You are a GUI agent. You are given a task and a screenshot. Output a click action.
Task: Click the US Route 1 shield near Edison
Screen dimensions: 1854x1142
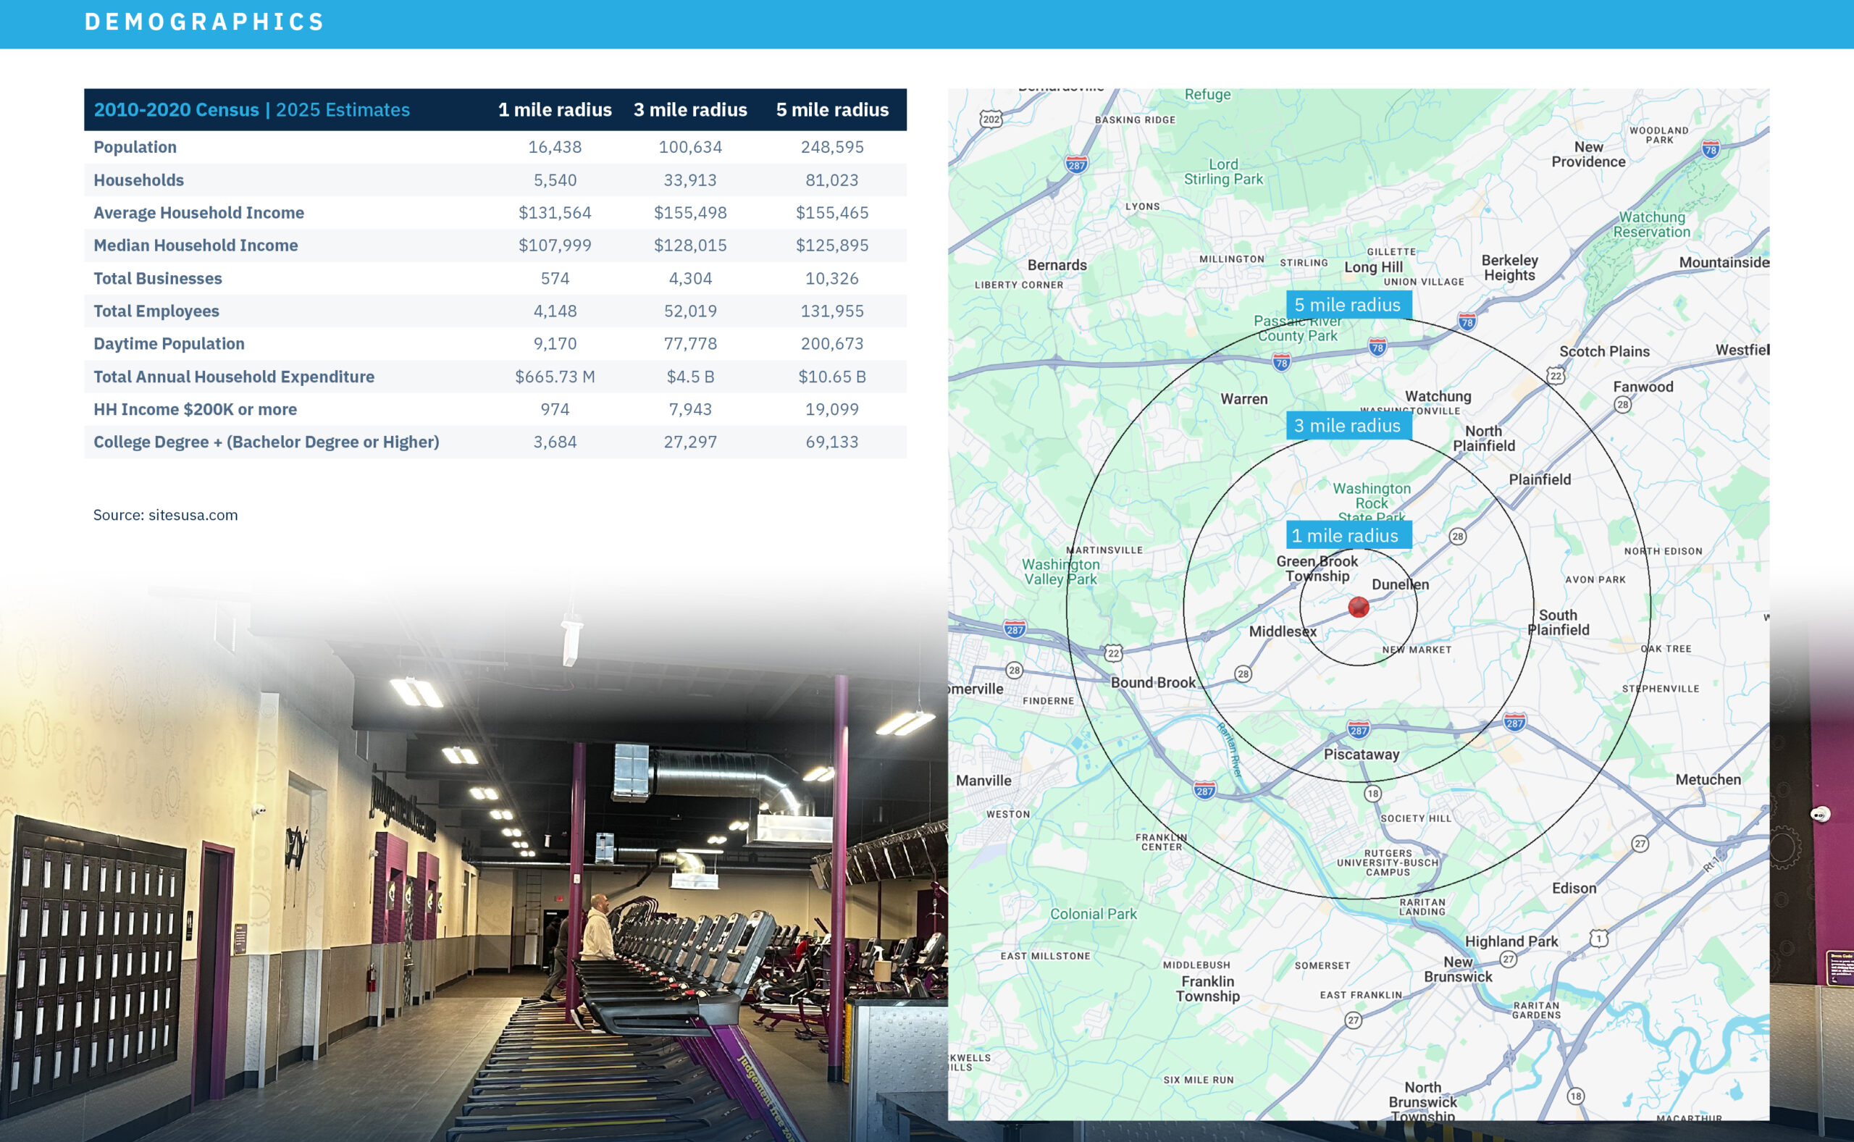(1599, 938)
